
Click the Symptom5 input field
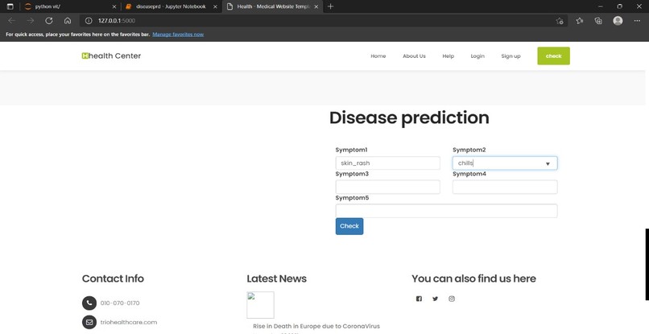tap(447, 211)
